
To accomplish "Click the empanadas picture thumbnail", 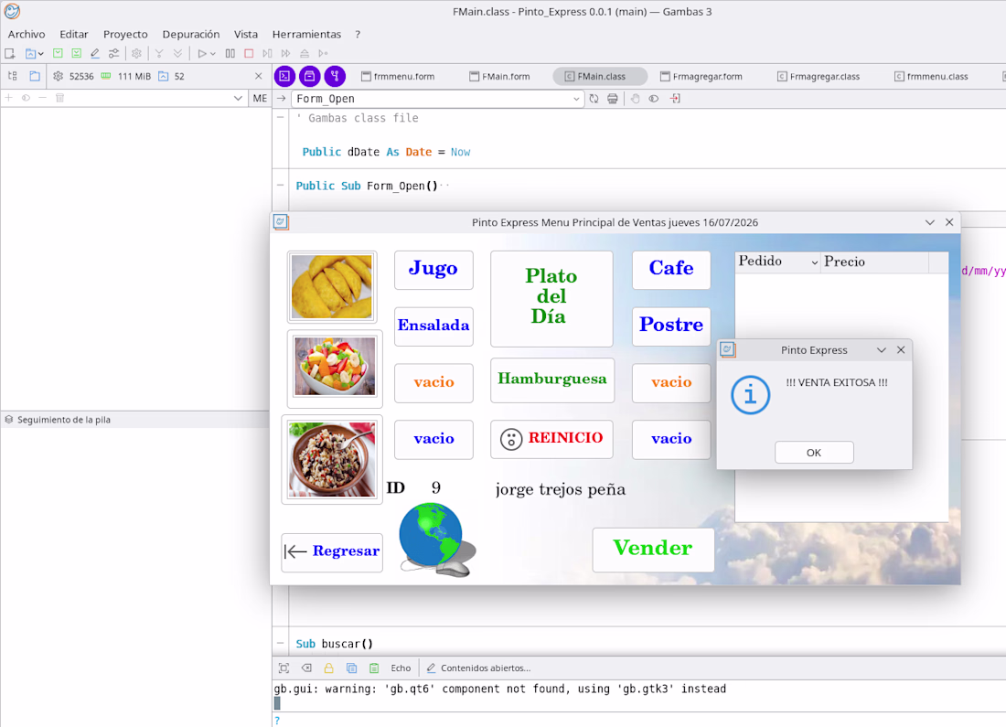I will [332, 287].
